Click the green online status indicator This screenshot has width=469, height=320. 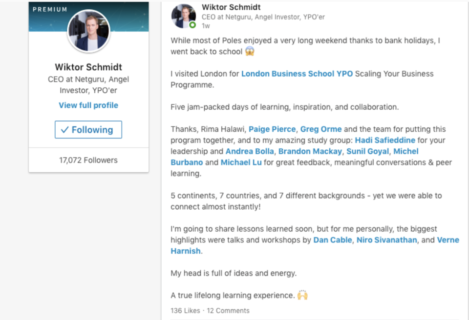coord(192,25)
